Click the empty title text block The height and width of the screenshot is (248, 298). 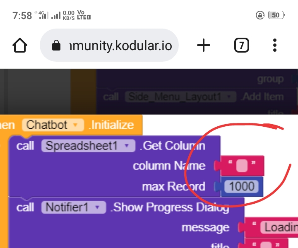click(266, 244)
